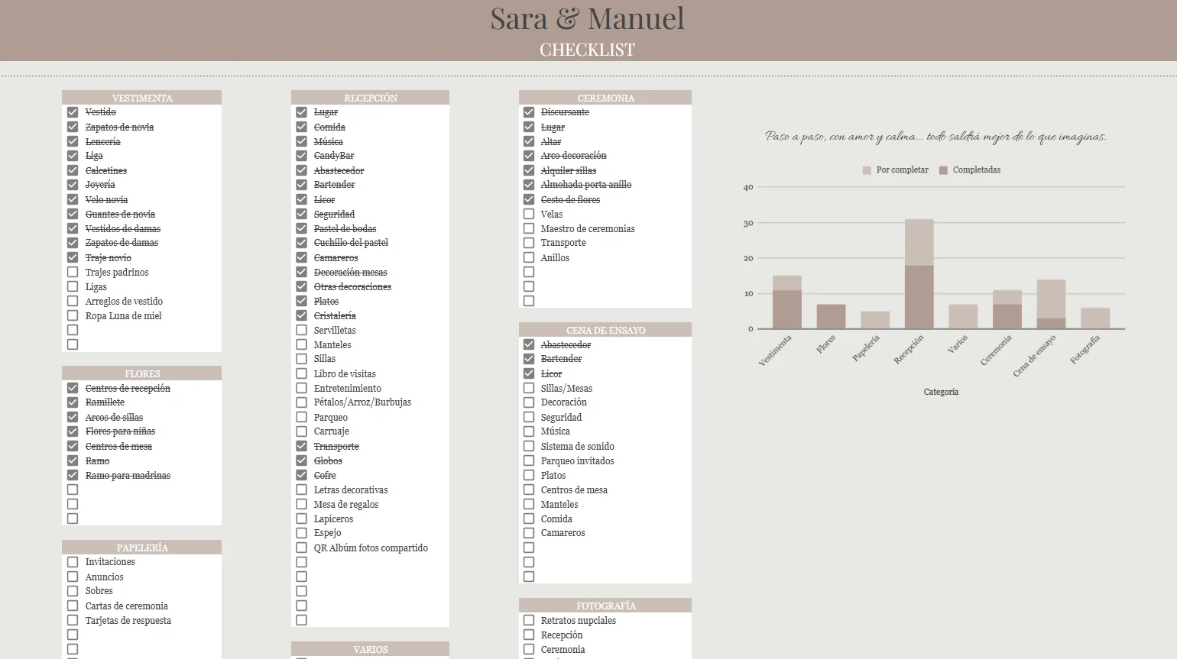The image size is (1177, 659).
Task: Tick the Retratos nupciales checkbox
Action: click(529, 620)
